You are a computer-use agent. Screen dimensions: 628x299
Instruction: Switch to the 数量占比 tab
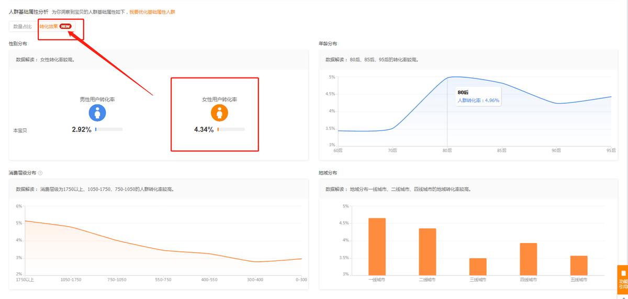point(23,26)
